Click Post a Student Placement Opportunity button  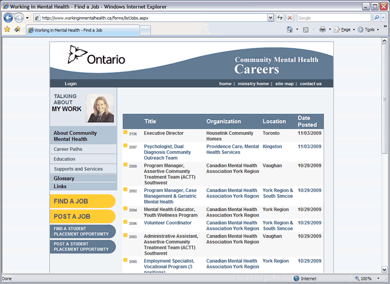82,247
